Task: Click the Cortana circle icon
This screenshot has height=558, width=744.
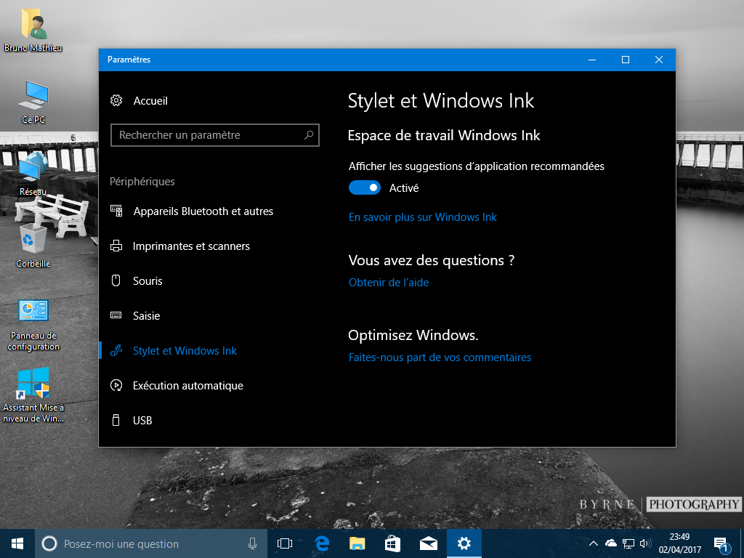Action: [49, 543]
